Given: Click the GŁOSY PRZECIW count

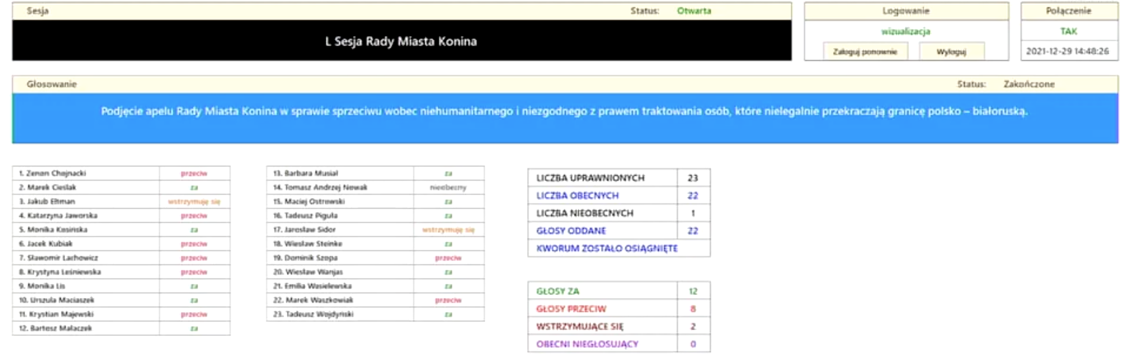Looking at the screenshot, I should tap(693, 309).
